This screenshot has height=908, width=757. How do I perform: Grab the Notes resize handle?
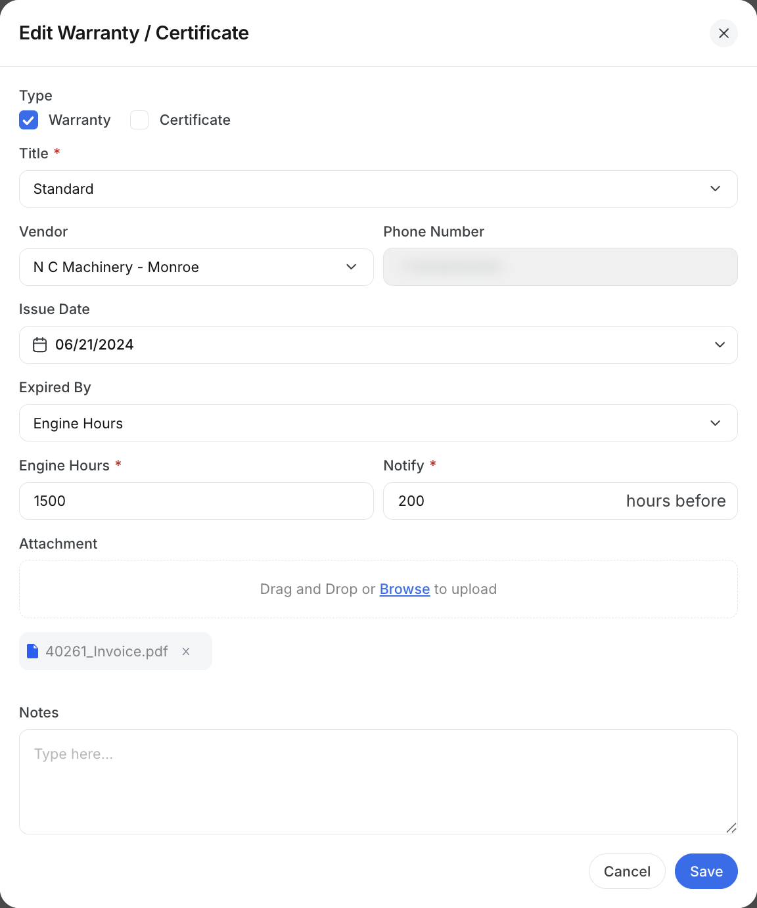point(731,828)
